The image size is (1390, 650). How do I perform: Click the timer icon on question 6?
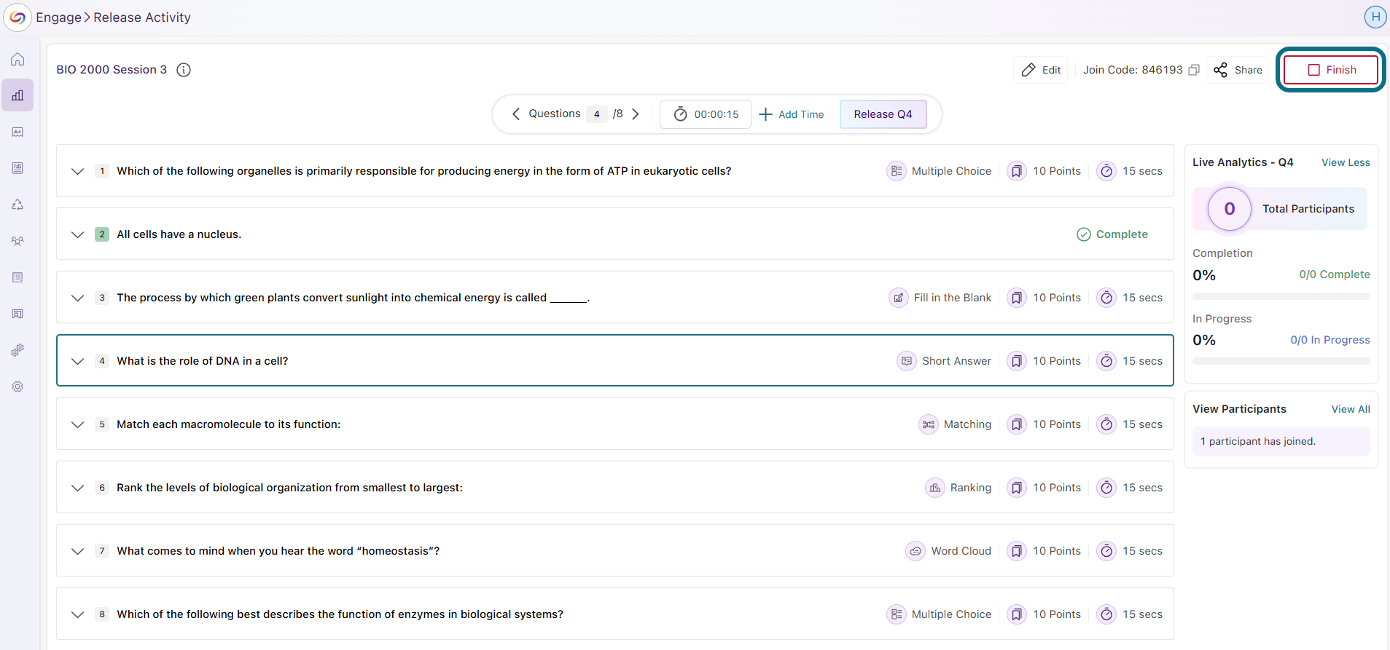tap(1106, 488)
